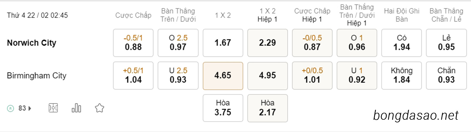Mark match as favorite with star icon
The height and width of the screenshot is (132, 471).
tap(100, 108)
